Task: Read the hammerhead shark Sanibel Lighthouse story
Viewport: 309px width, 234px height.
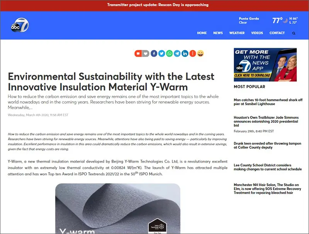Action: [268, 102]
